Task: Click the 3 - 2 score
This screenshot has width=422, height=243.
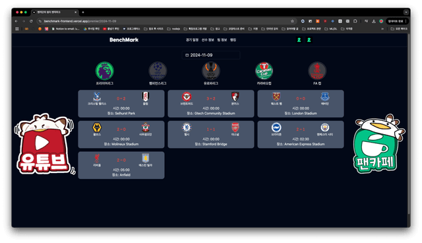Action: click(211, 98)
